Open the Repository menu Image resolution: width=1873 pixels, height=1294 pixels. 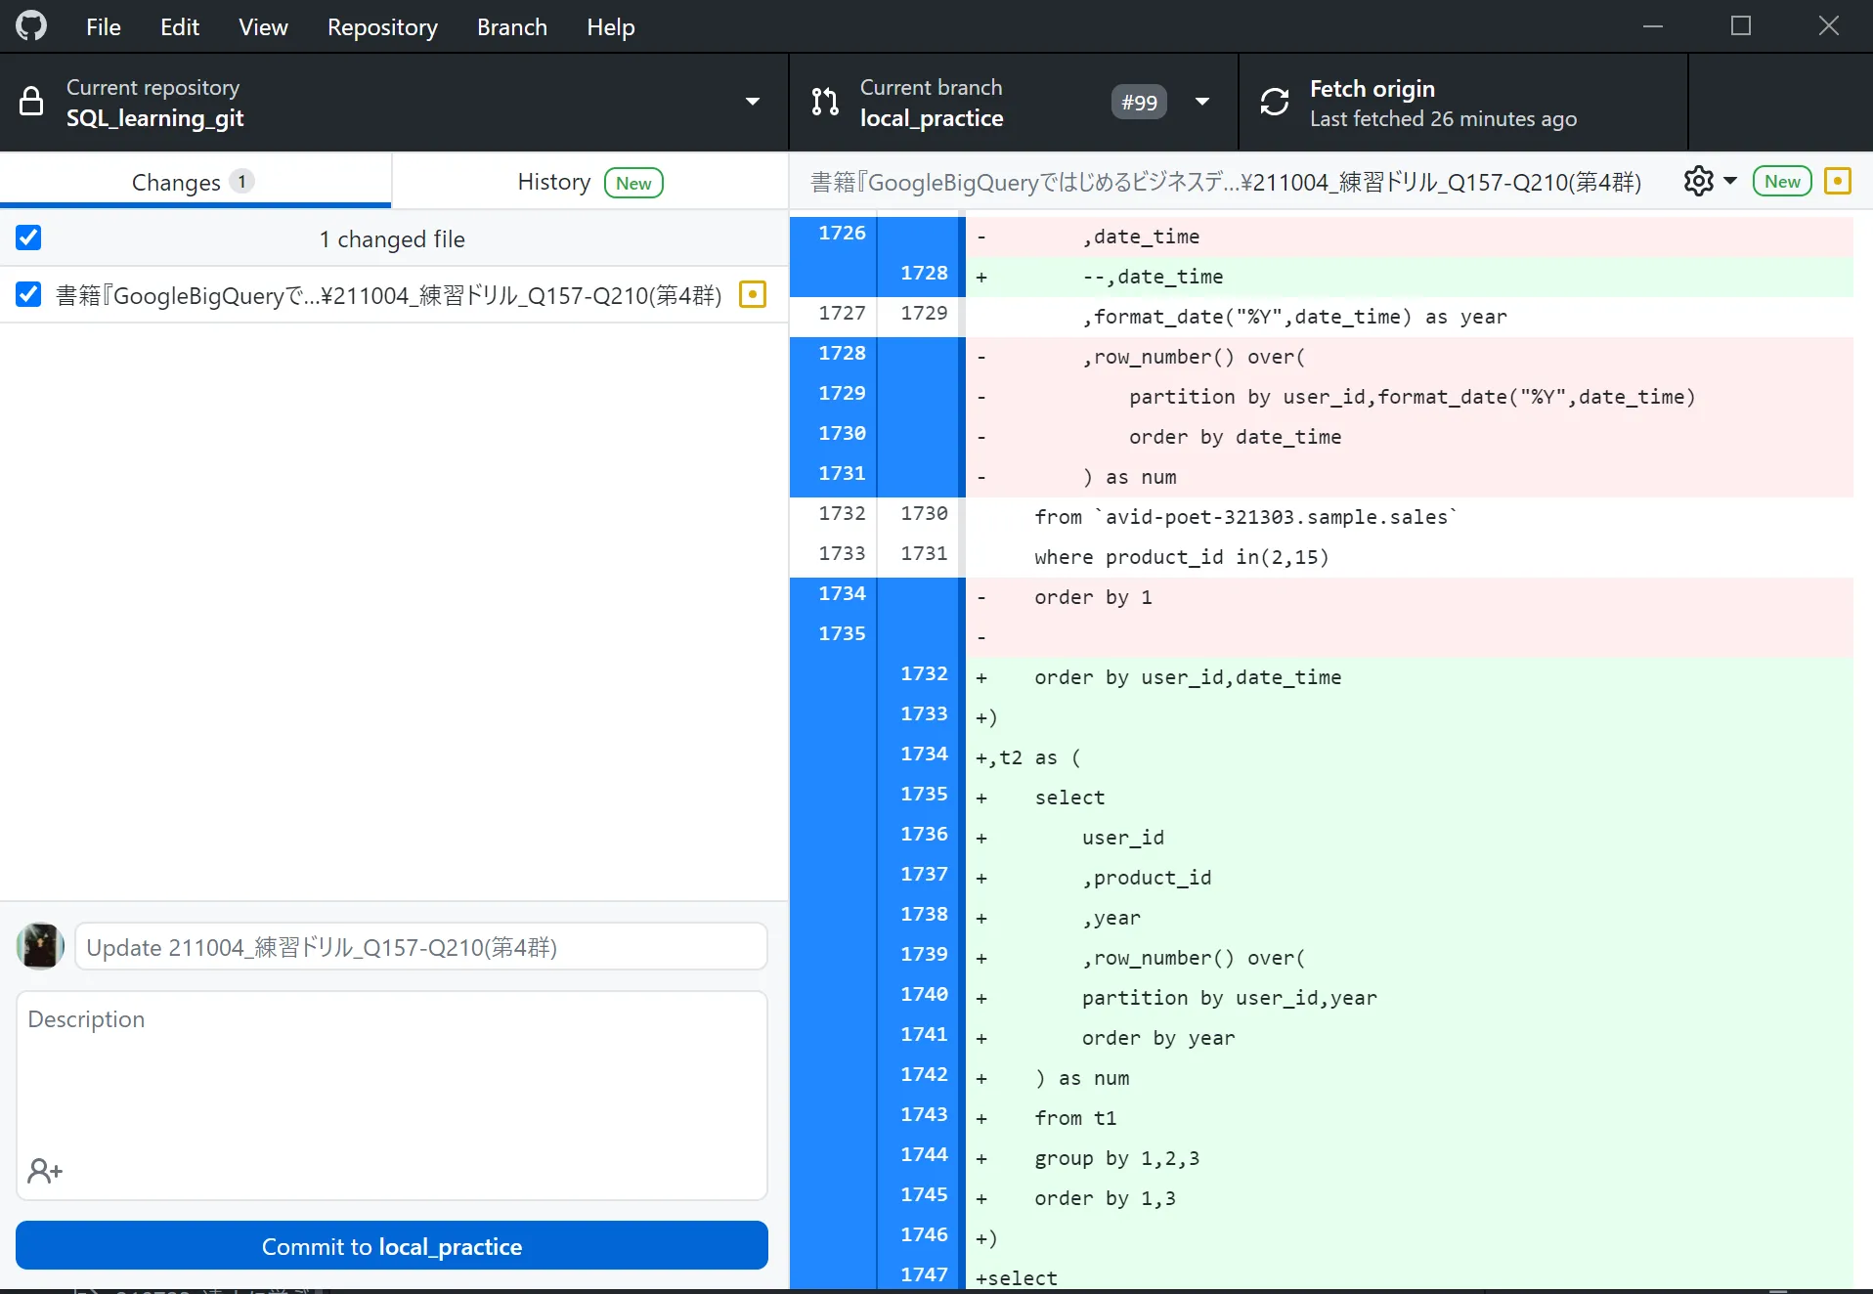point(382,26)
